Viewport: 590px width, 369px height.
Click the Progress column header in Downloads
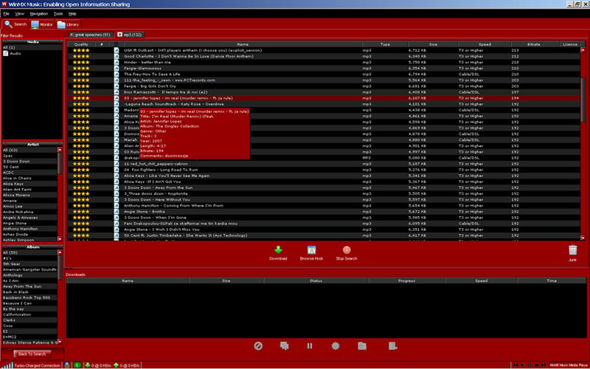pyautogui.click(x=407, y=281)
